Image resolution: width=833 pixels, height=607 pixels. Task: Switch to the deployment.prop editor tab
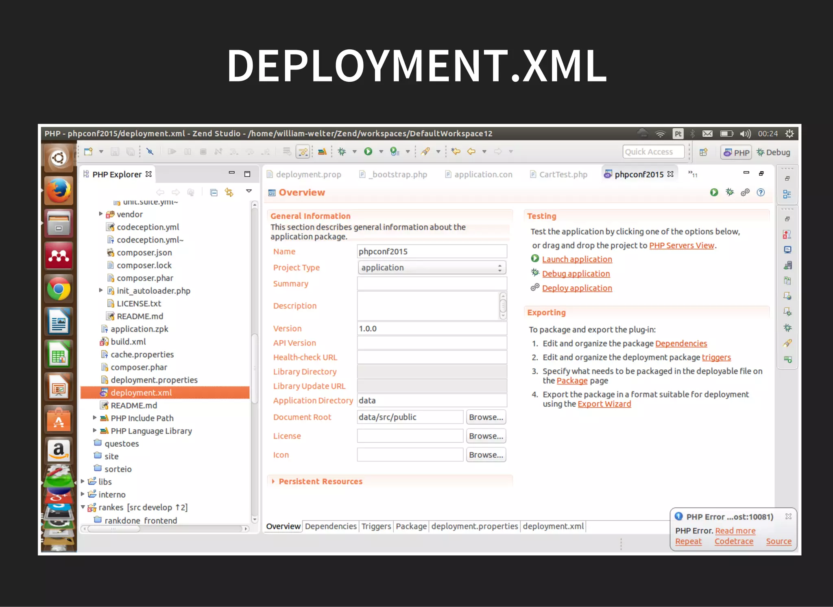[x=304, y=174]
